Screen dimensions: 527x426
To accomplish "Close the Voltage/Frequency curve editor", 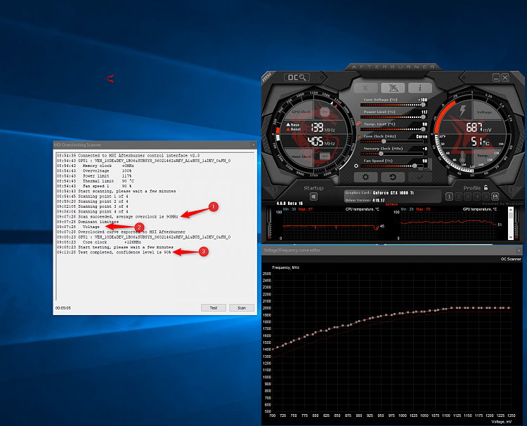I will coord(519,251).
